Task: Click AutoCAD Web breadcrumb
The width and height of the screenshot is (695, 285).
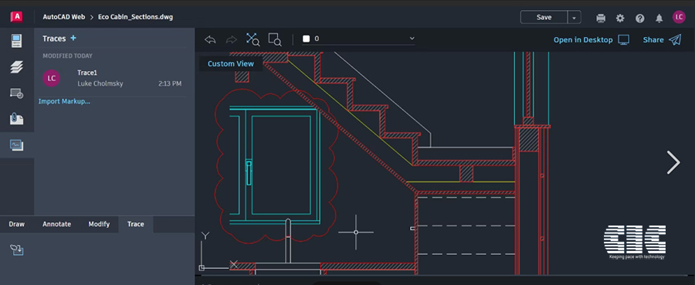Action: tap(63, 17)
